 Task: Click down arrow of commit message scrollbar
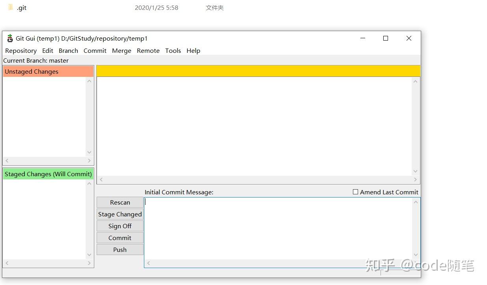coord(416,255)
